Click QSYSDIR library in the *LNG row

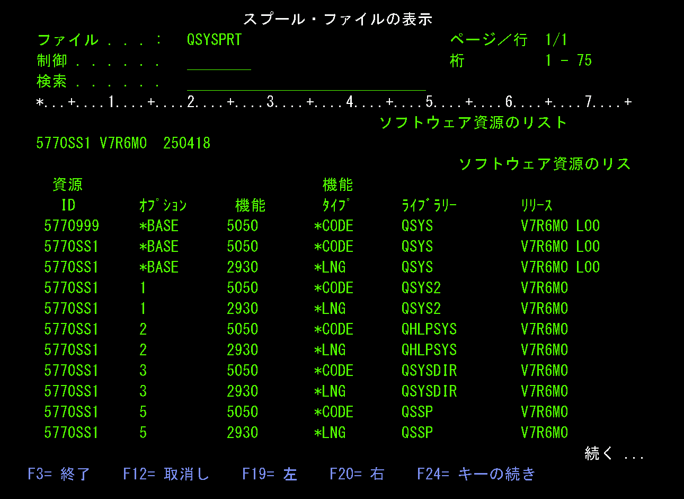tap(429, 391)
